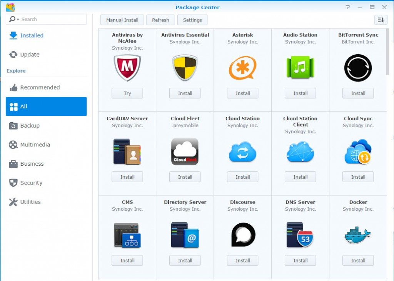Click the Manual Install button
Screen dimensions: 394x281
coord(122,20)
